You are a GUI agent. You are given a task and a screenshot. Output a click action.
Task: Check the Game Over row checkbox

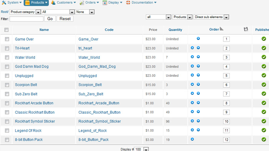click(7, 39)
